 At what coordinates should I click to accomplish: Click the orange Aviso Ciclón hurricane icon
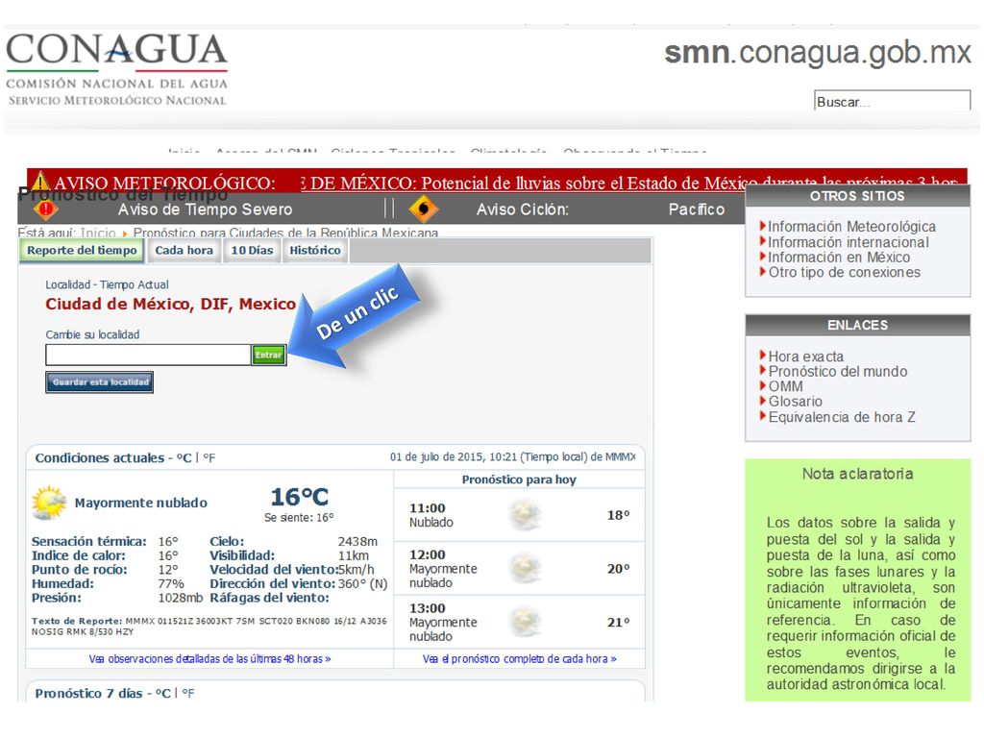click(x=424, y=209)
